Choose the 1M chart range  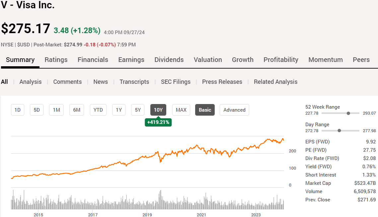tap(56, 110)
